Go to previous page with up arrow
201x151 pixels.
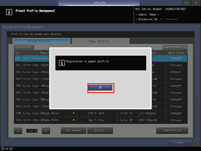18,131
